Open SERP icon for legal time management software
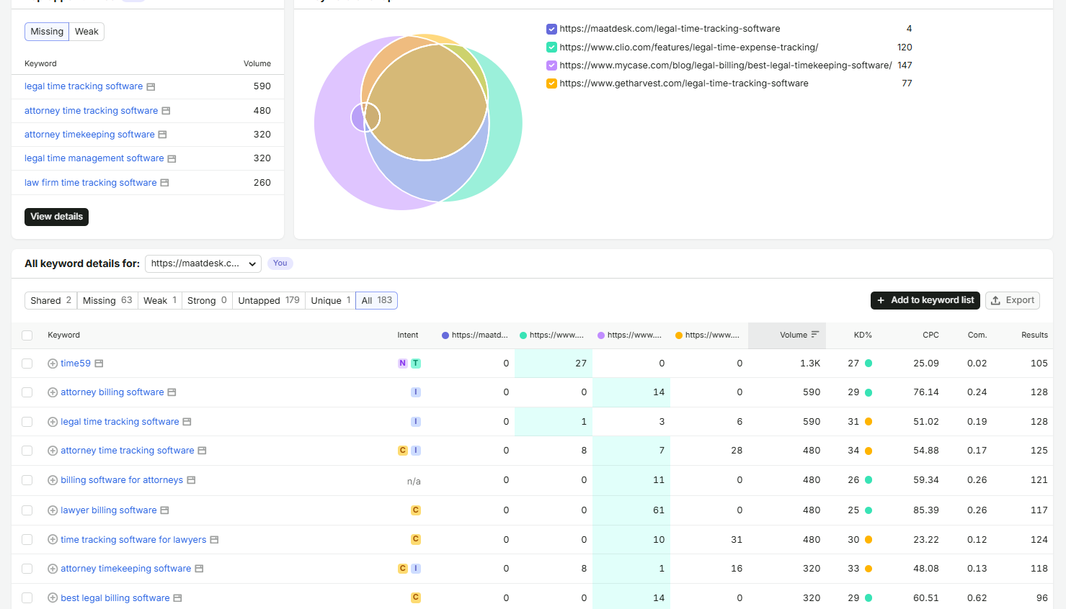This screenshot has height=609, width=1066. point(172,158)
